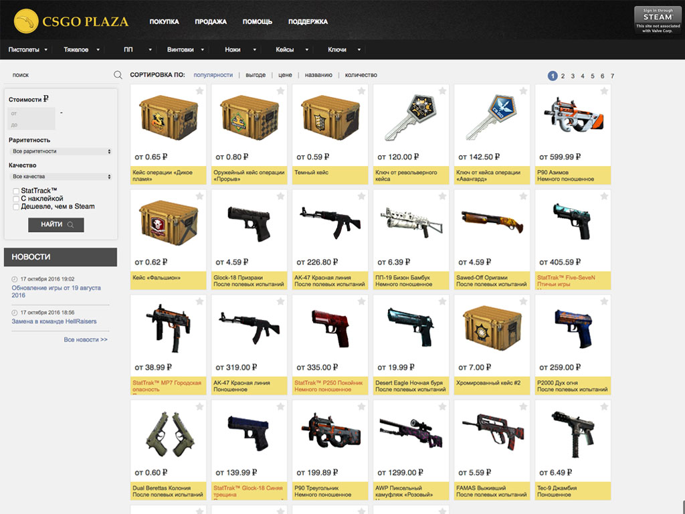Open the Все раритетности dropdown
685x514 pixels.
[x=61, y=151]
